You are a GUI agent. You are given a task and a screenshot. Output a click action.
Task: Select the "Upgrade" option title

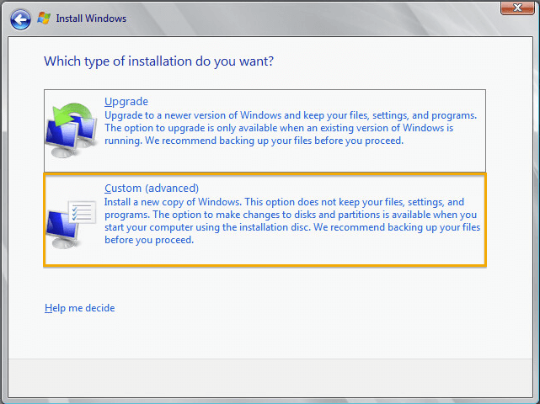(126, 102)
